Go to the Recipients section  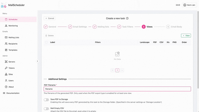click(x=13, y=44)
